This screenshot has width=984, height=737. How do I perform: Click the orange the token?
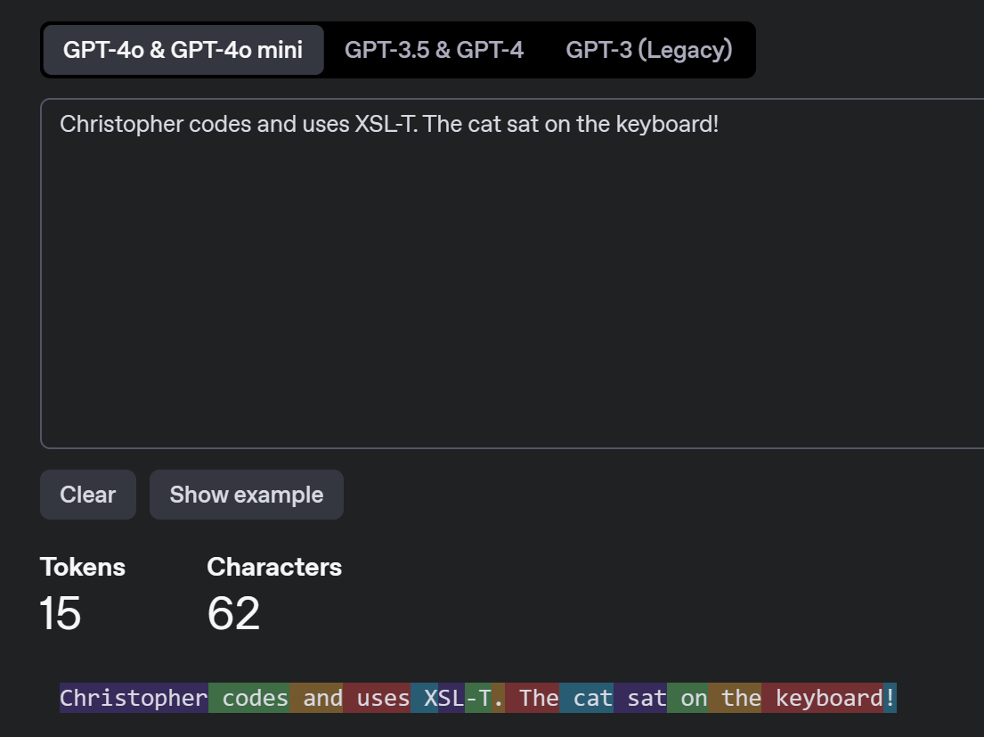coord(735,698)
